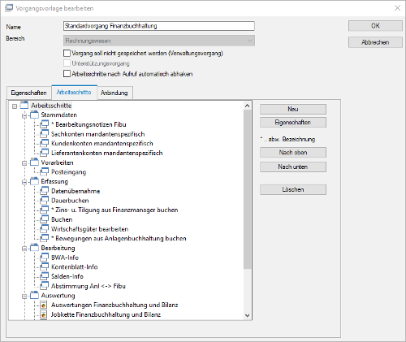Select the Kontenblatt-Info tree row label
The image size is (406, 342).
(x=75, y=267)
